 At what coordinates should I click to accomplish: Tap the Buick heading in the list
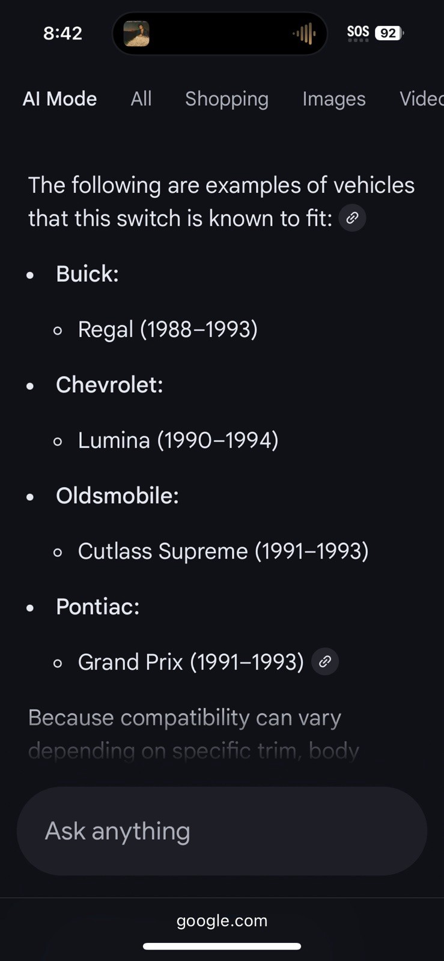click(x=87, y=274)
